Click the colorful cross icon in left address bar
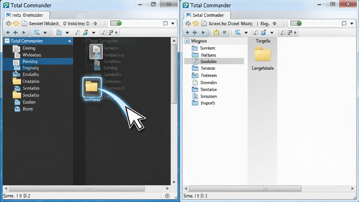This screenshot has width=359, height=202. click(x=9, y=23)
